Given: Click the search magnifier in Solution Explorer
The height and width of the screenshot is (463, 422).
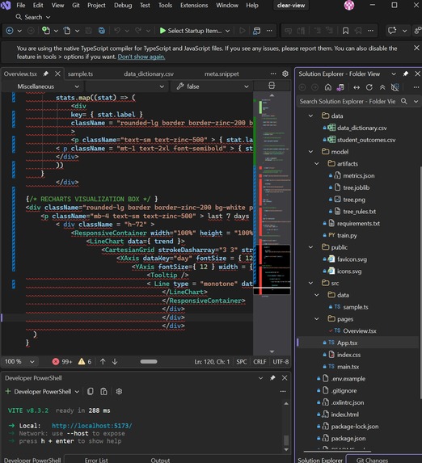Looking at the screenshot, I should pos(404,101).
